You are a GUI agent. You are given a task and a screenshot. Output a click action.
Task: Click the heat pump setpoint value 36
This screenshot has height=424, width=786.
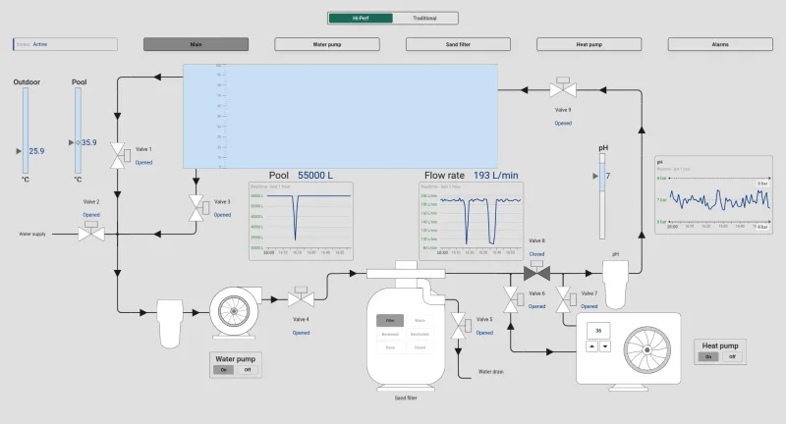coord(598,331)
